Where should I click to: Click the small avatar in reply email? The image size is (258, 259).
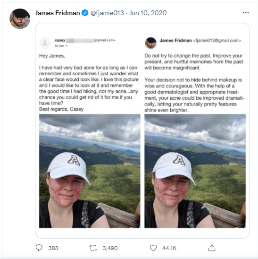pyautogui.click(x=150, y=43)
